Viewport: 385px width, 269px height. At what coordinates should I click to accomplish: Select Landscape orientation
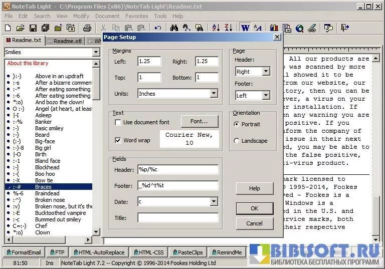tap(237, 141)
